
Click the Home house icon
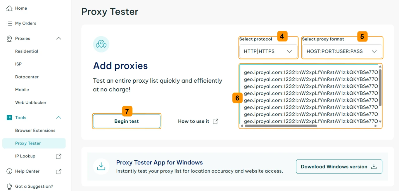tap(9, 8)
